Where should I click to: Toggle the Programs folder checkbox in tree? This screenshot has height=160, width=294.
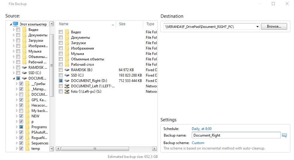tap(21, 127)
